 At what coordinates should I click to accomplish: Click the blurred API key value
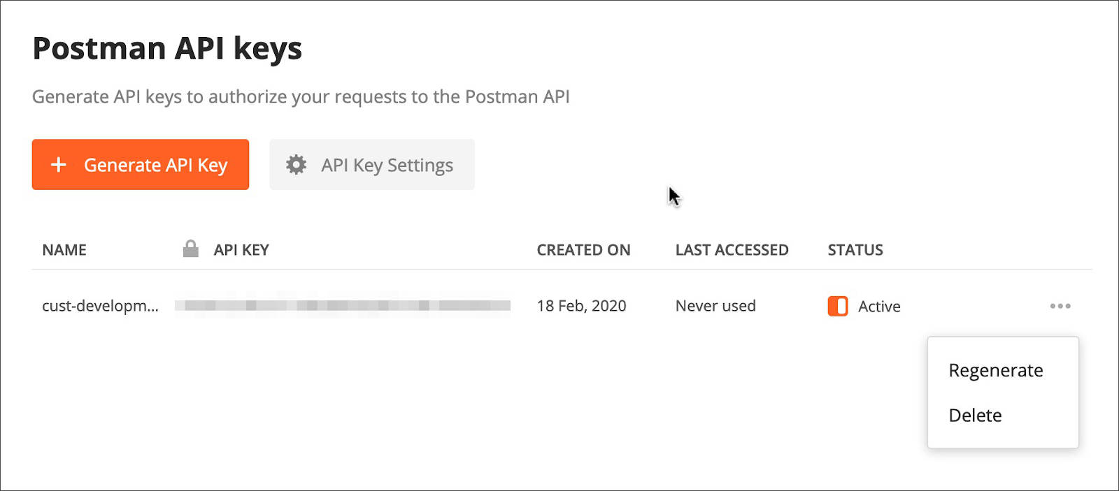(x=343, y=305)
